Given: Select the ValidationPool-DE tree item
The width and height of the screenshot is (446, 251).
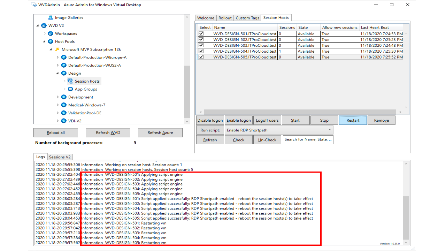Looking at the screenshot, I should coord(85,113).
